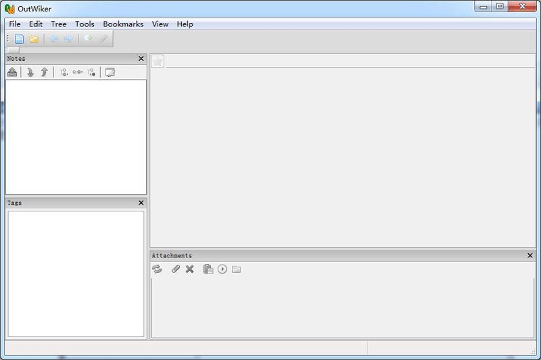Move page down in Notes toolbar

click(30, 72)
